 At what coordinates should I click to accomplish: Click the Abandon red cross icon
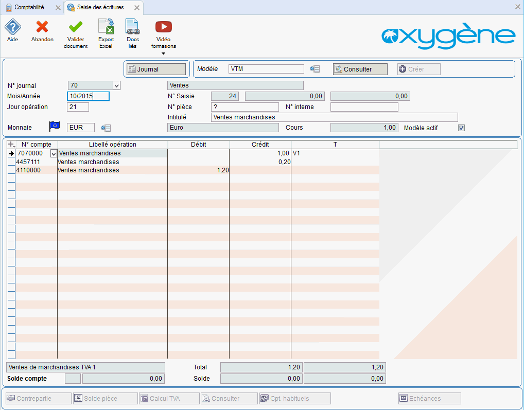click(x=42, y=27)
